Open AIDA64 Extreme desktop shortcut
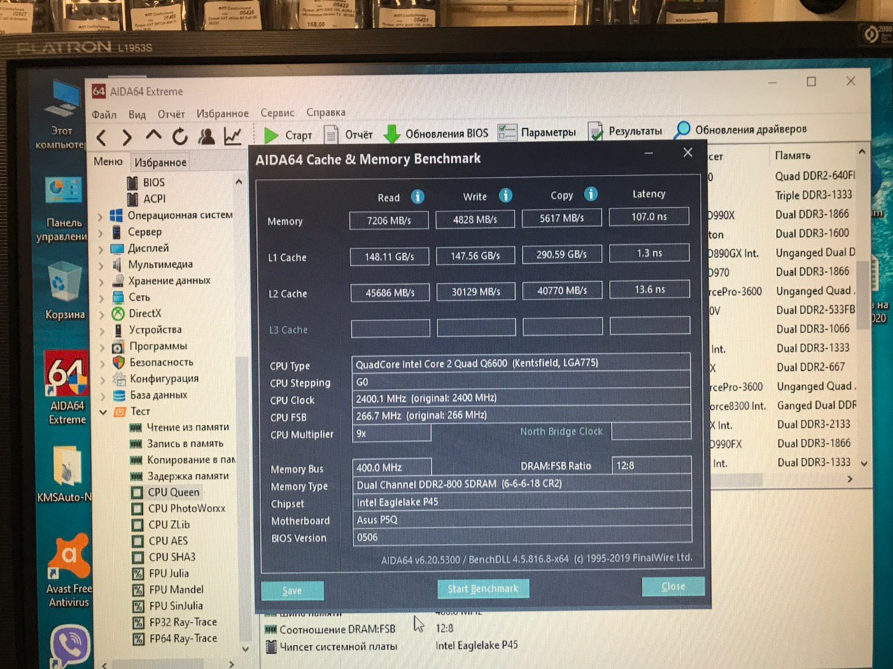 [x=67, y=388]
